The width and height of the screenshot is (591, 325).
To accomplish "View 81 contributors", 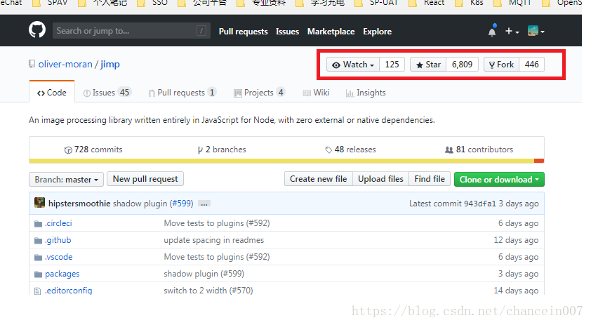I will 479,150.
